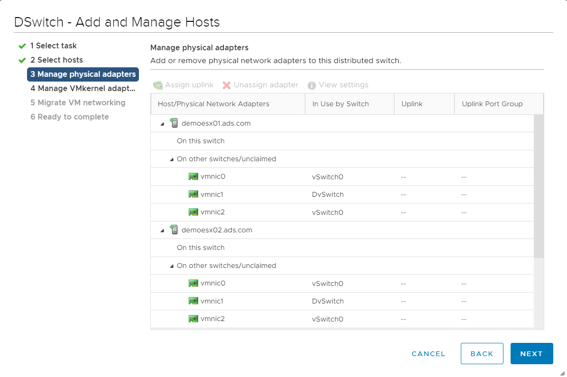Click green checkmark beside Select task step

[22, 46]
